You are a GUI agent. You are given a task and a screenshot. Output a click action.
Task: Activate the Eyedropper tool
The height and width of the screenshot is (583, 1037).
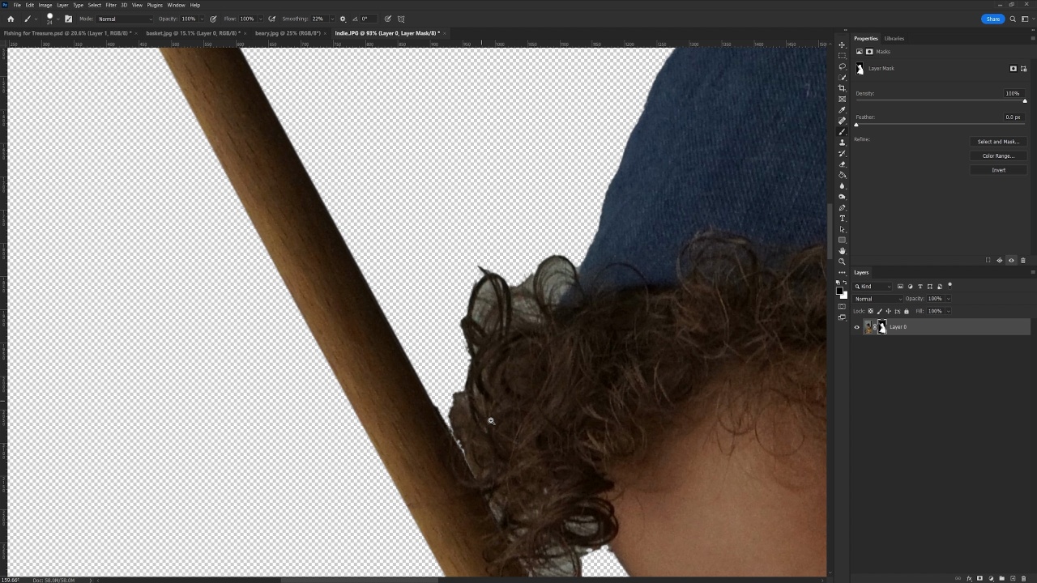pos(842,110)
